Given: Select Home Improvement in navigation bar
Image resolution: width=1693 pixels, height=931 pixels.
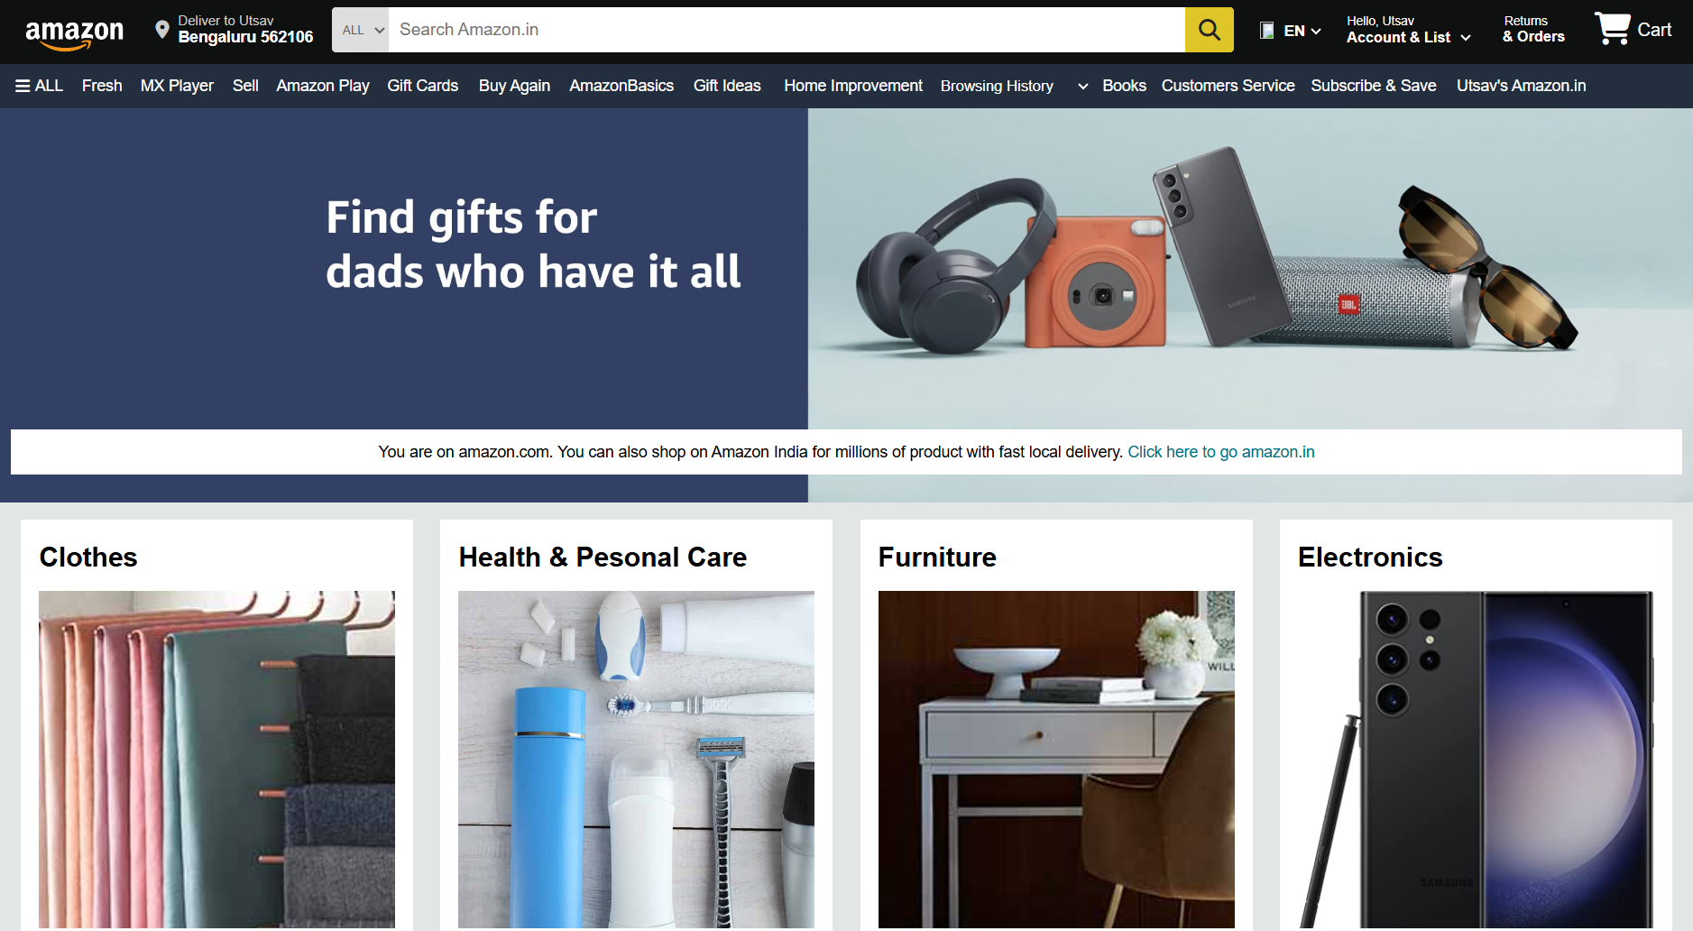Looking at the screenshot, I should 853,86.
